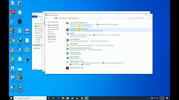Click Allow an app through Windows Firewall

pyautogui.click(x=93, y=31)
